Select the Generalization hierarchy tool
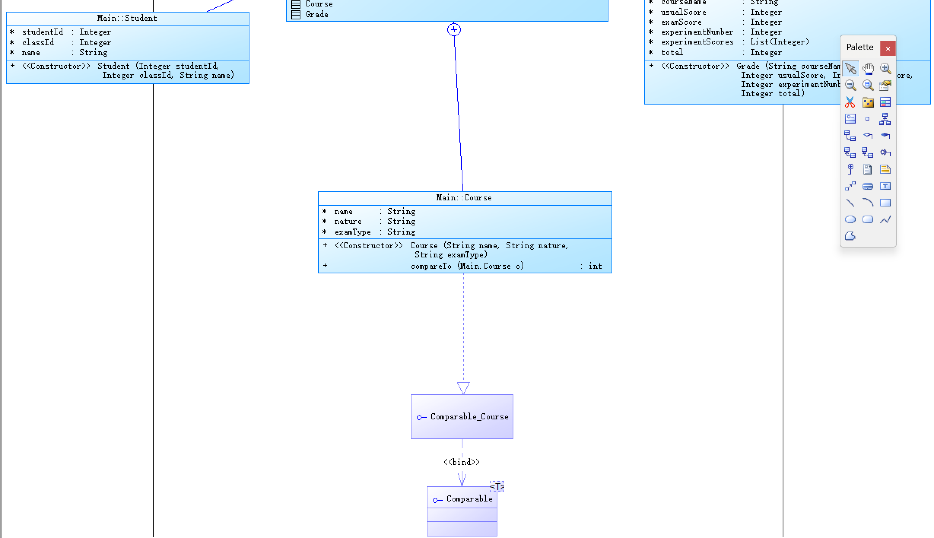Viewport: 934px width, 538px height. pyautogui.click(x=885, y=119)
